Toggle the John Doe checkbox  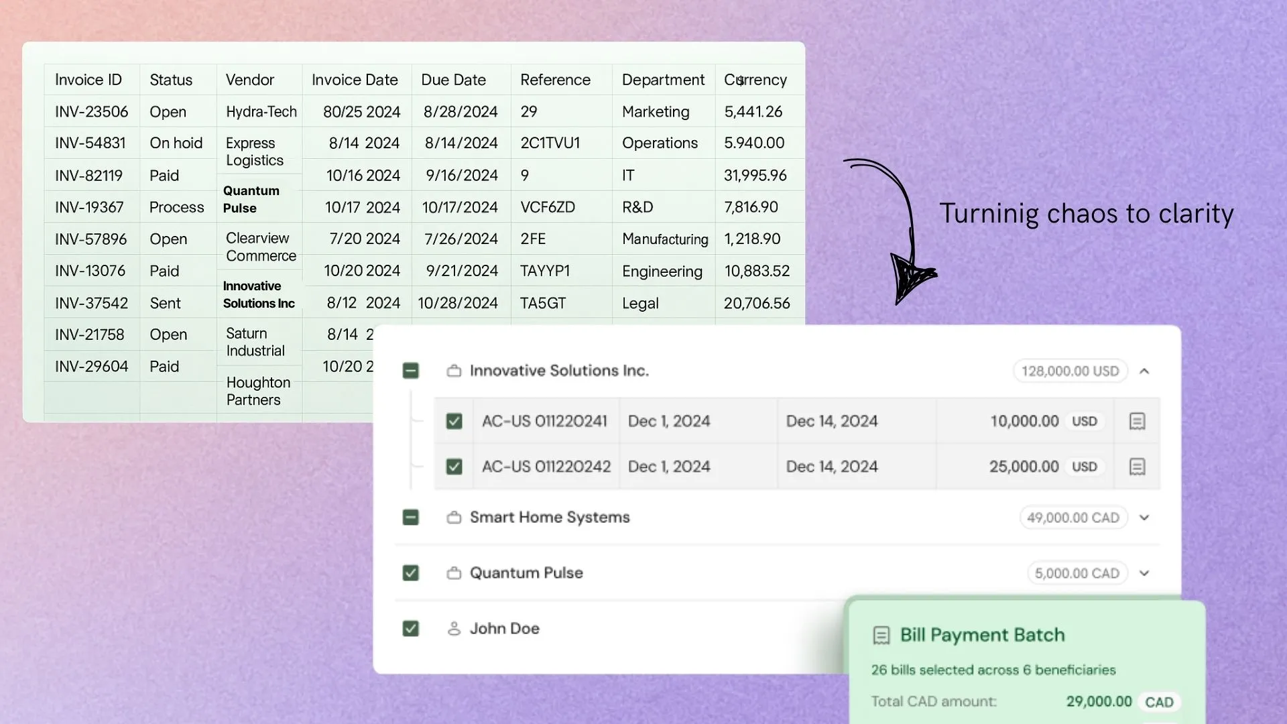[410, 629]
